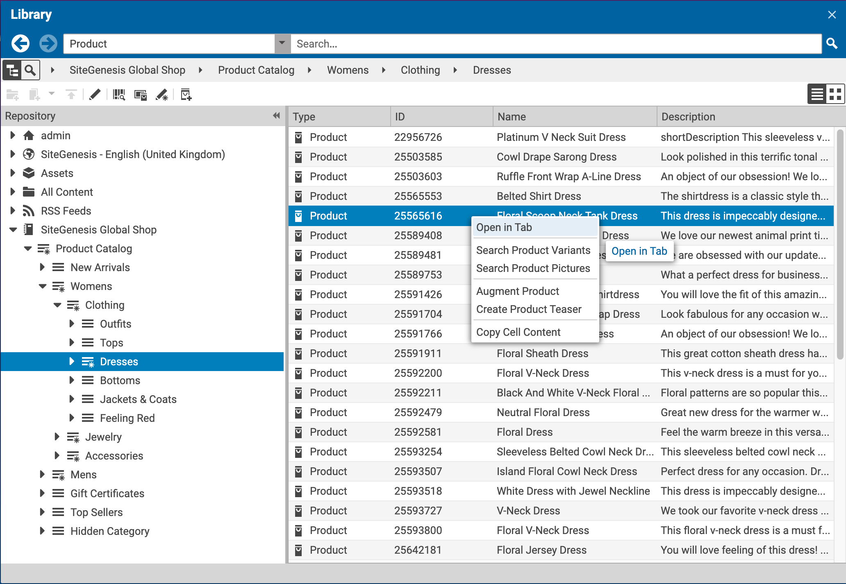
Task: Enable list view mode
Action: [x=816, y=94]
